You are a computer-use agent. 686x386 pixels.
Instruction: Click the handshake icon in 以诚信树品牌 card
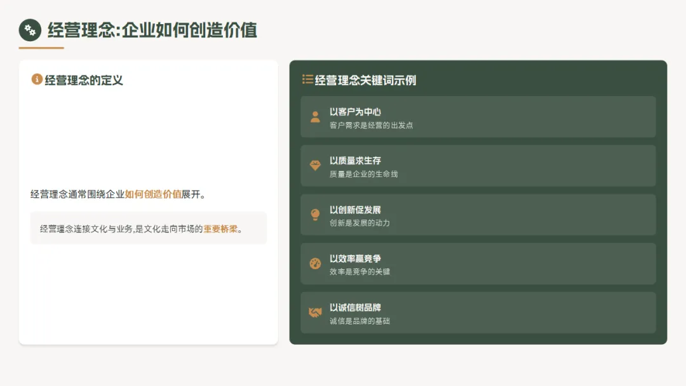point(315,312)
